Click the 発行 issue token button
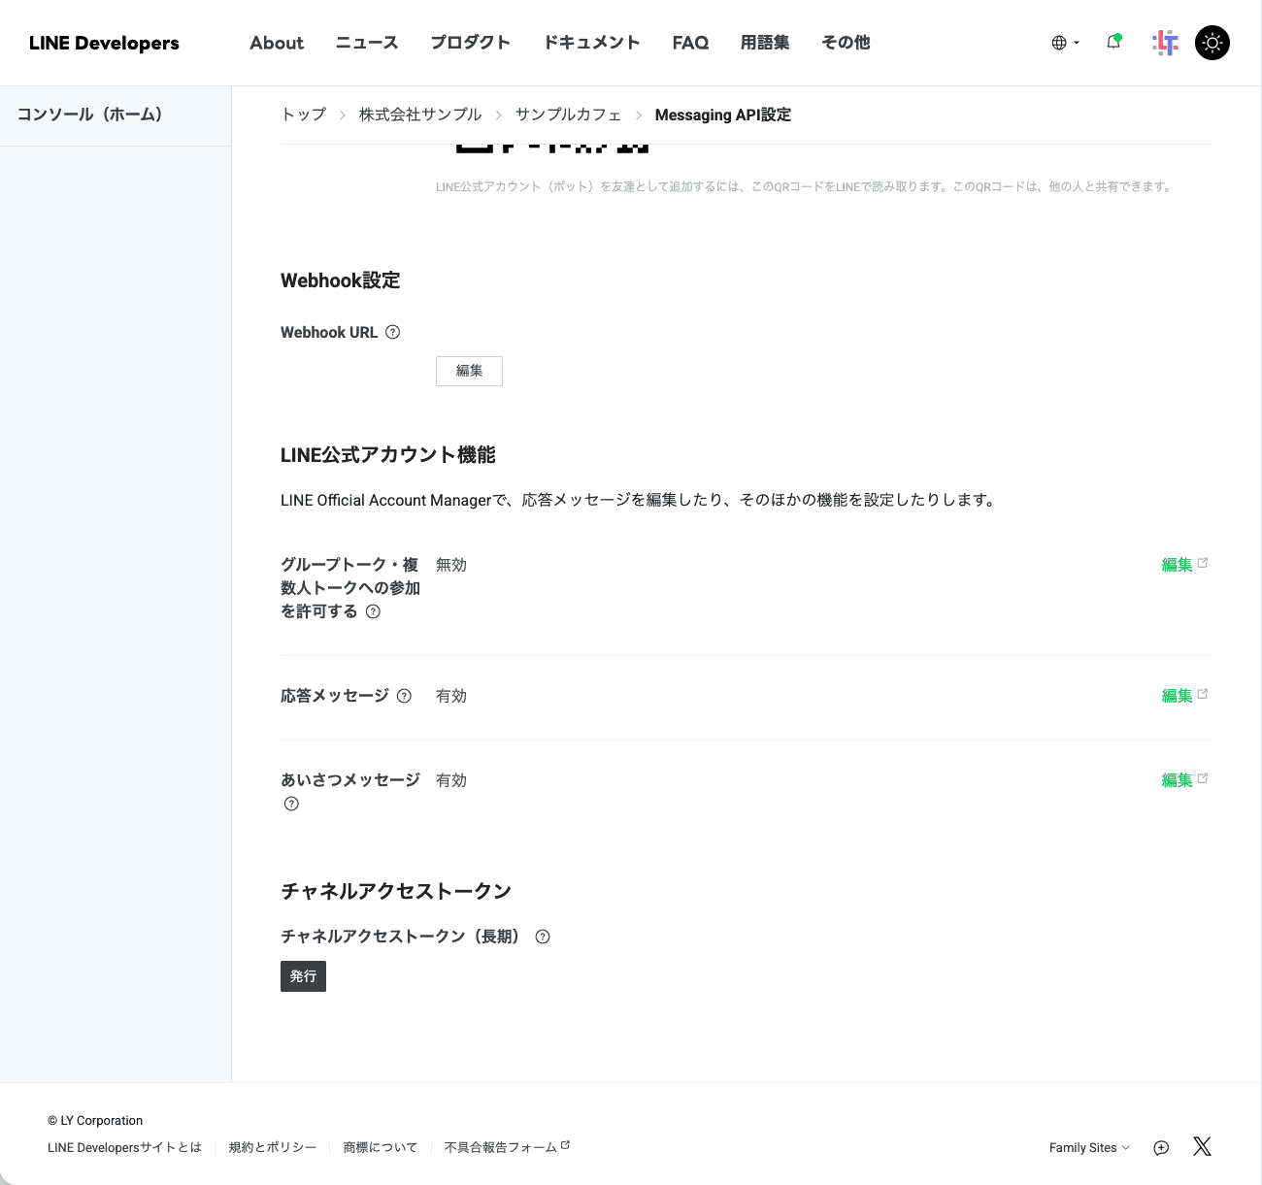The image size is (1262, 1185). (303, 976)
